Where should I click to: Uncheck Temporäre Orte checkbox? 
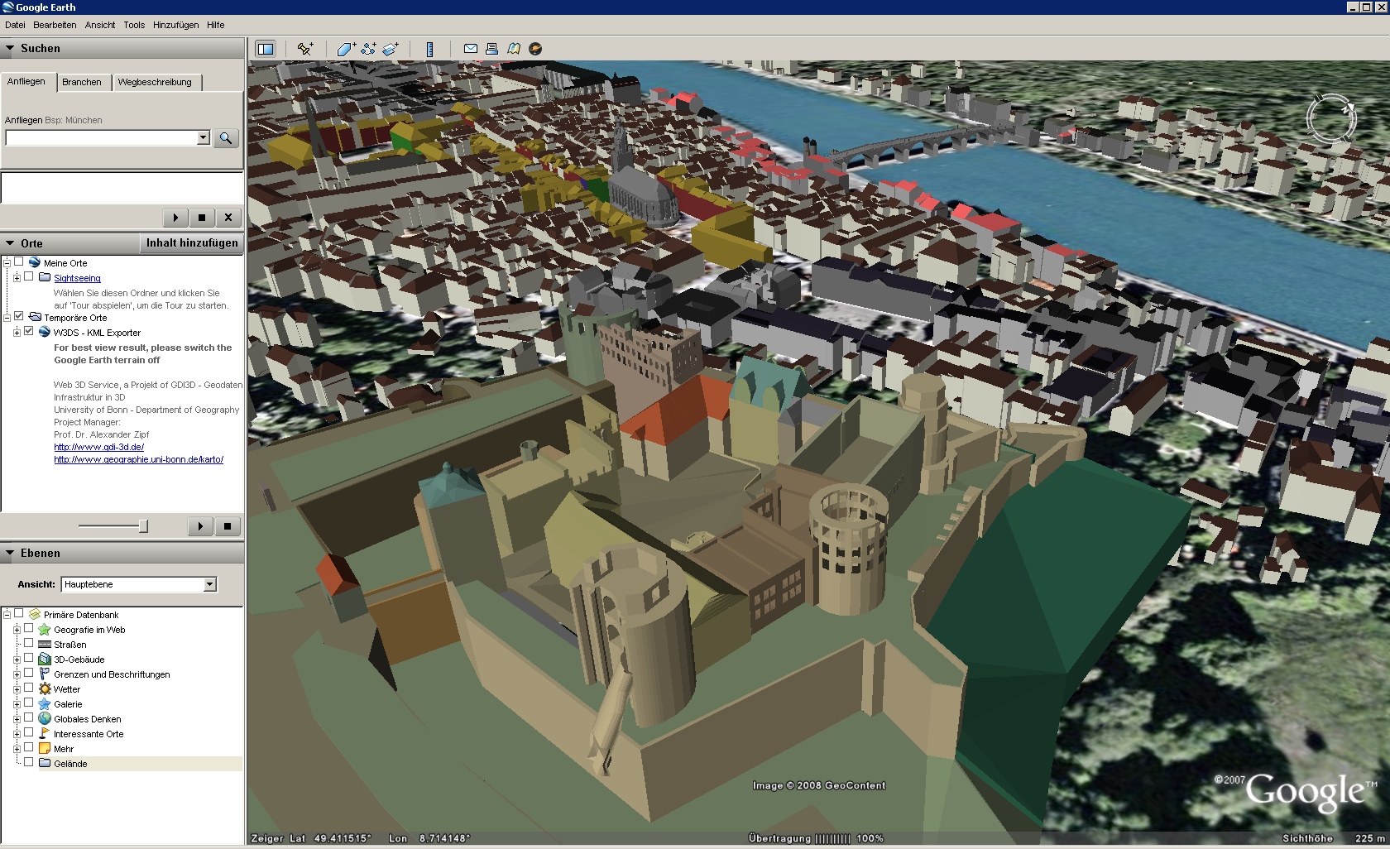coord(18,316)
